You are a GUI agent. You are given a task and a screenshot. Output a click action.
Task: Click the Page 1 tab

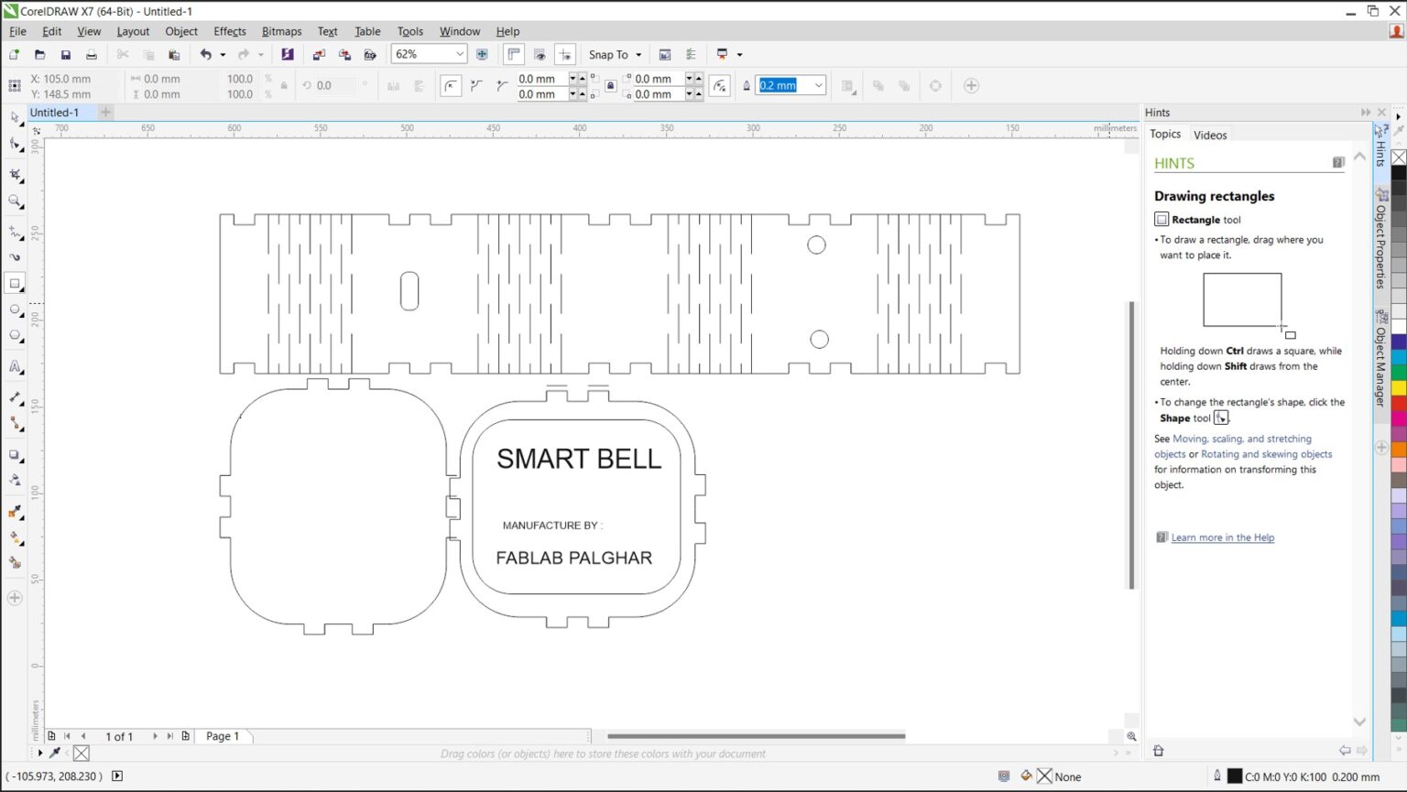223,736
